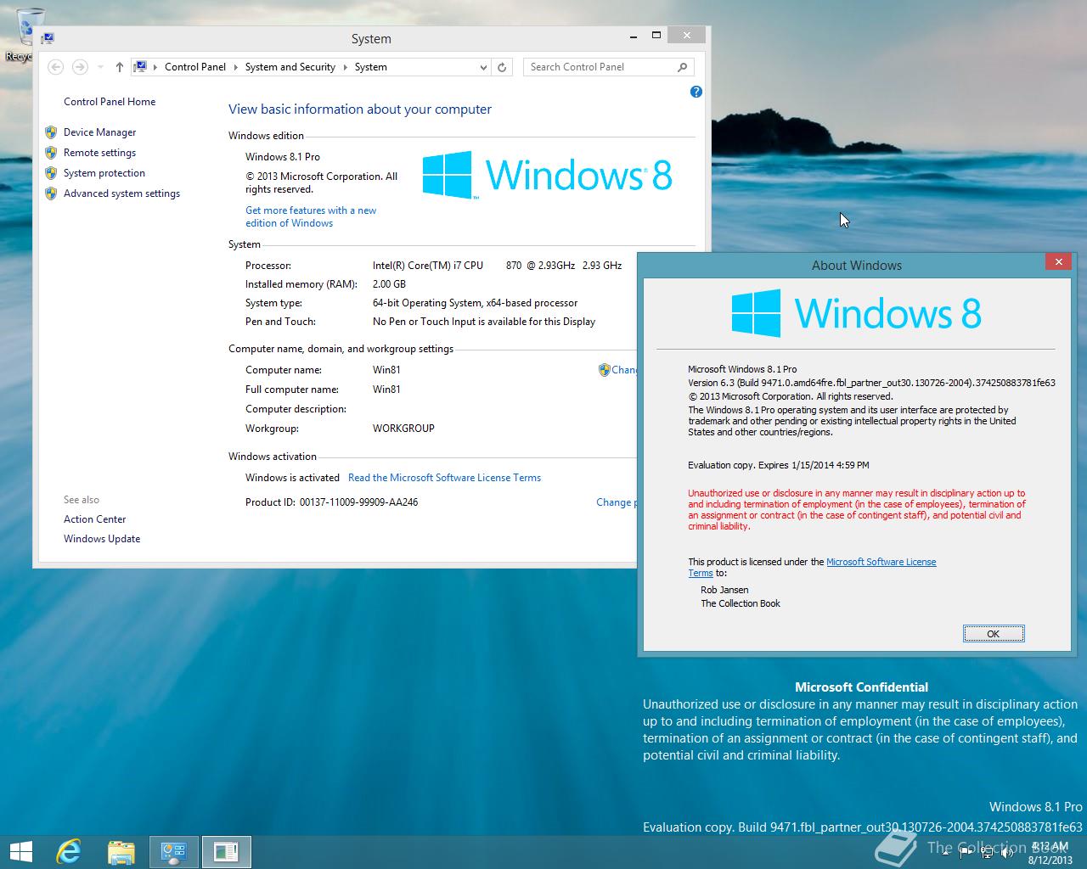This screenshot has height=869, width=1087.
Task: Click the Forward arrow in System window
Action: [80, 67]
